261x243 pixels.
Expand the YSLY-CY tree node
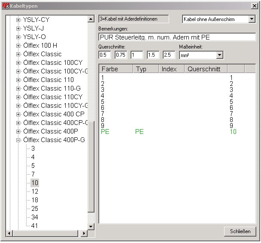tap(18, 20)
